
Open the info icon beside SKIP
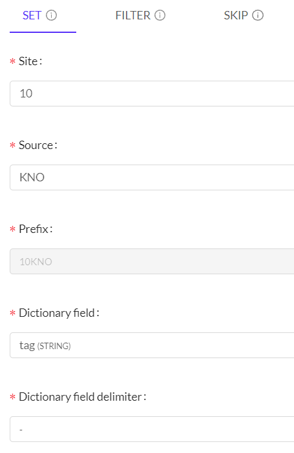coord(258,15)
